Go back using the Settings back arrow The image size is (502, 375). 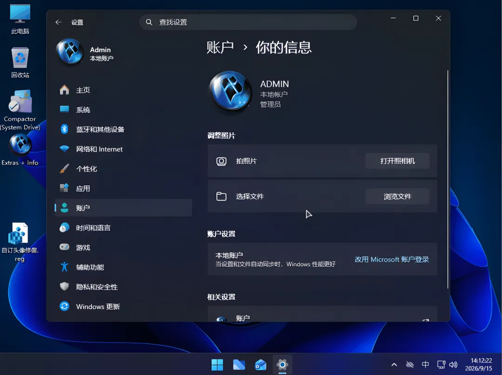click(58, 22)
